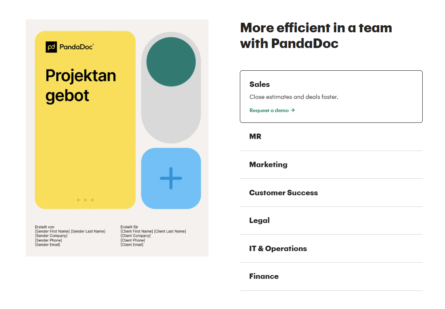The height and width of the screenshot is (309, 445).
Task: Expand the IT & Operations row
Action: point(278,249)
